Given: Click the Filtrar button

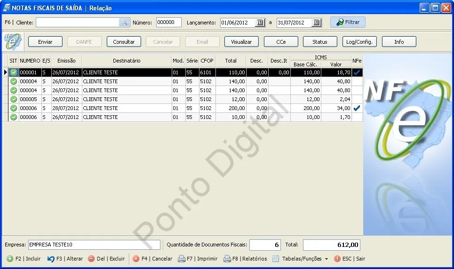Looking at the screenshot, I should tap(348, 22).
